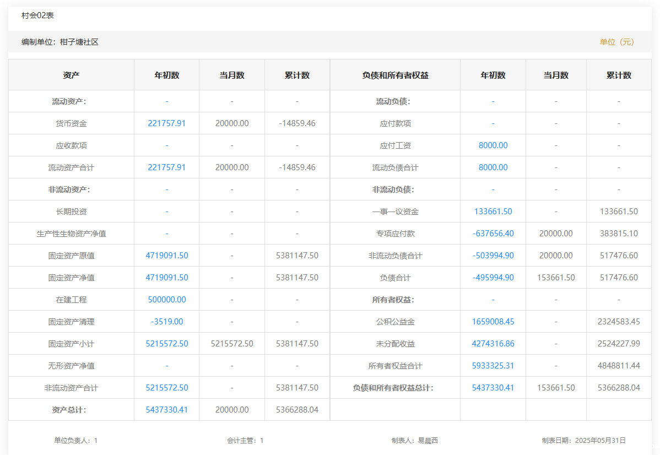Open 固定资产原值 年初数 amount 4719091.50
660x455 pixels.
(166, 256)
